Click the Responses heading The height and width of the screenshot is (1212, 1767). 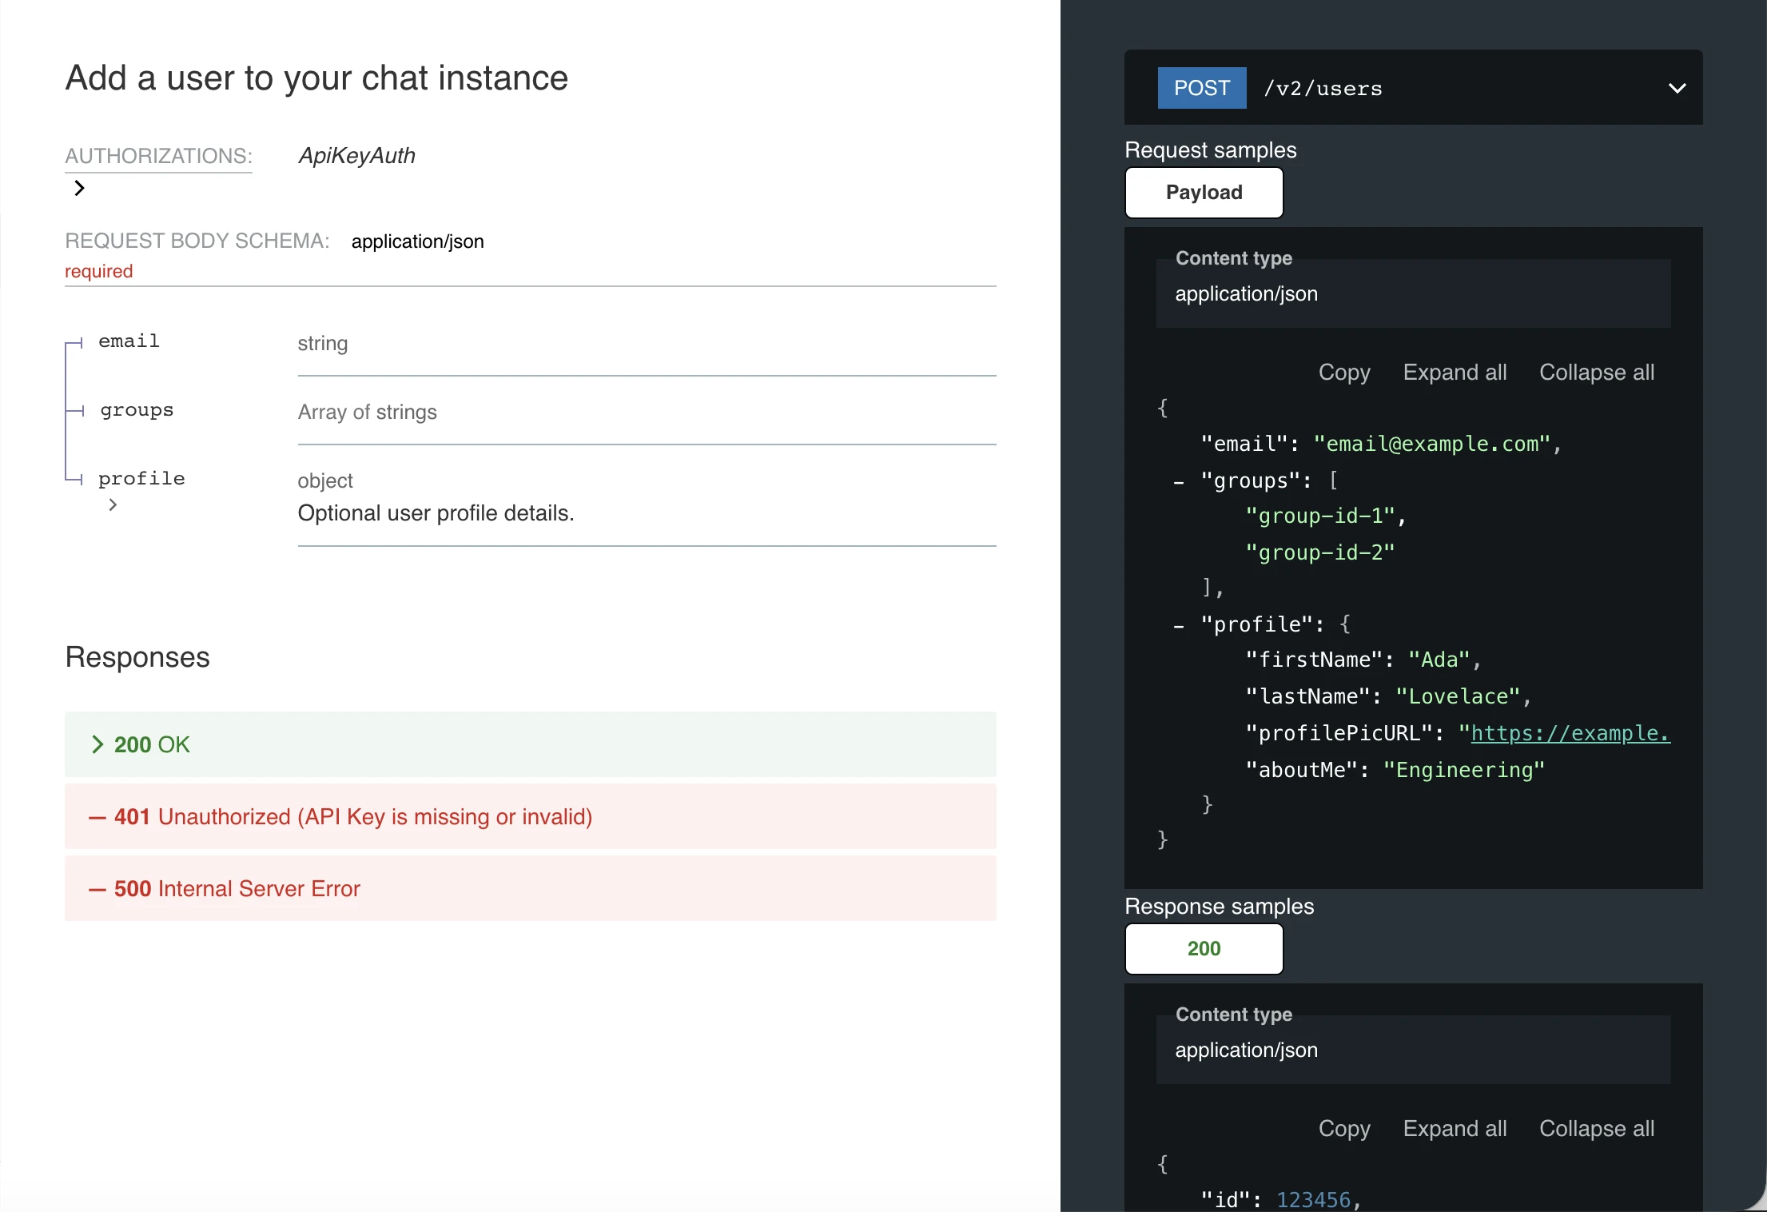click(137, 657)
